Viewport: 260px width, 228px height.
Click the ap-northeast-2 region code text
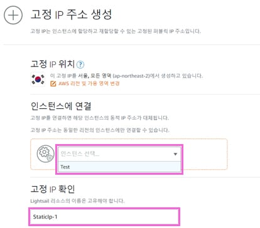click(x=131, y=76)
